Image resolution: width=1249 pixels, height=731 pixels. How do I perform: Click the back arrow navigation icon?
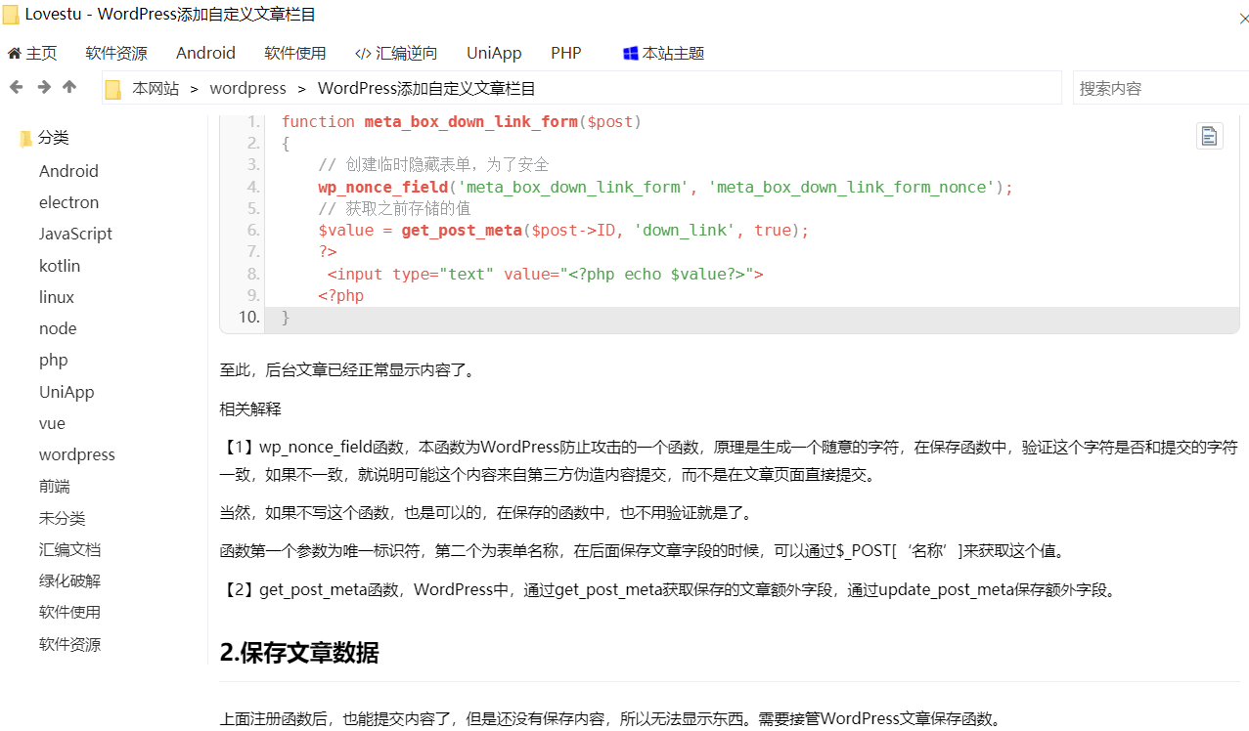16,87
